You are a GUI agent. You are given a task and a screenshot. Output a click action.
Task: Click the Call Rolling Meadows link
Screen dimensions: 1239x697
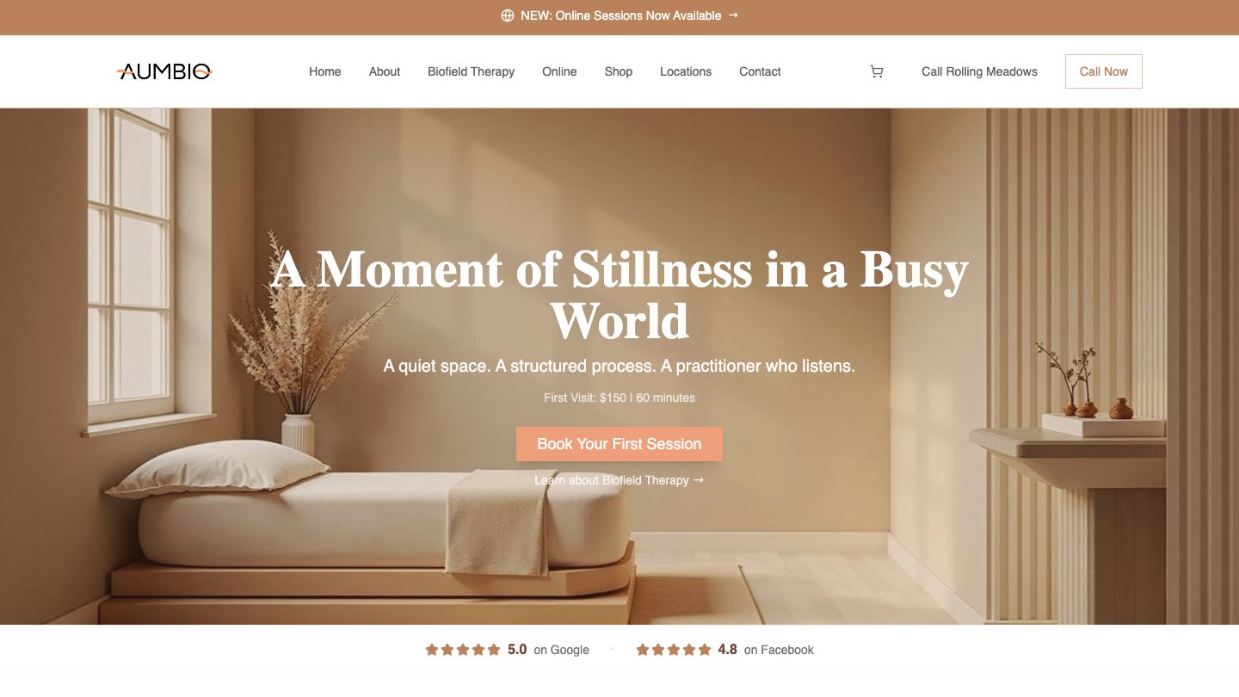coord(979,71)
